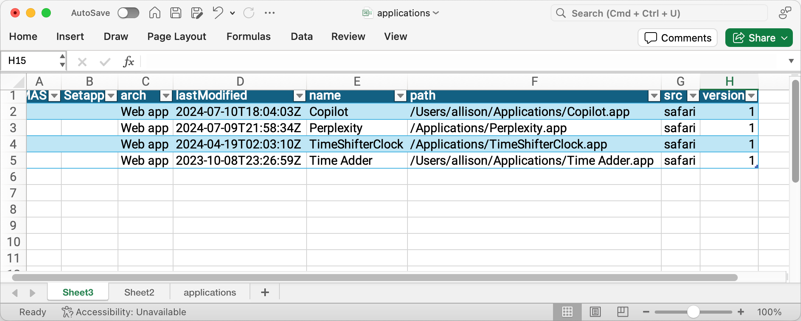Open the Data ribbon tab
Viewport: 801px width, 321px height.
302,36
